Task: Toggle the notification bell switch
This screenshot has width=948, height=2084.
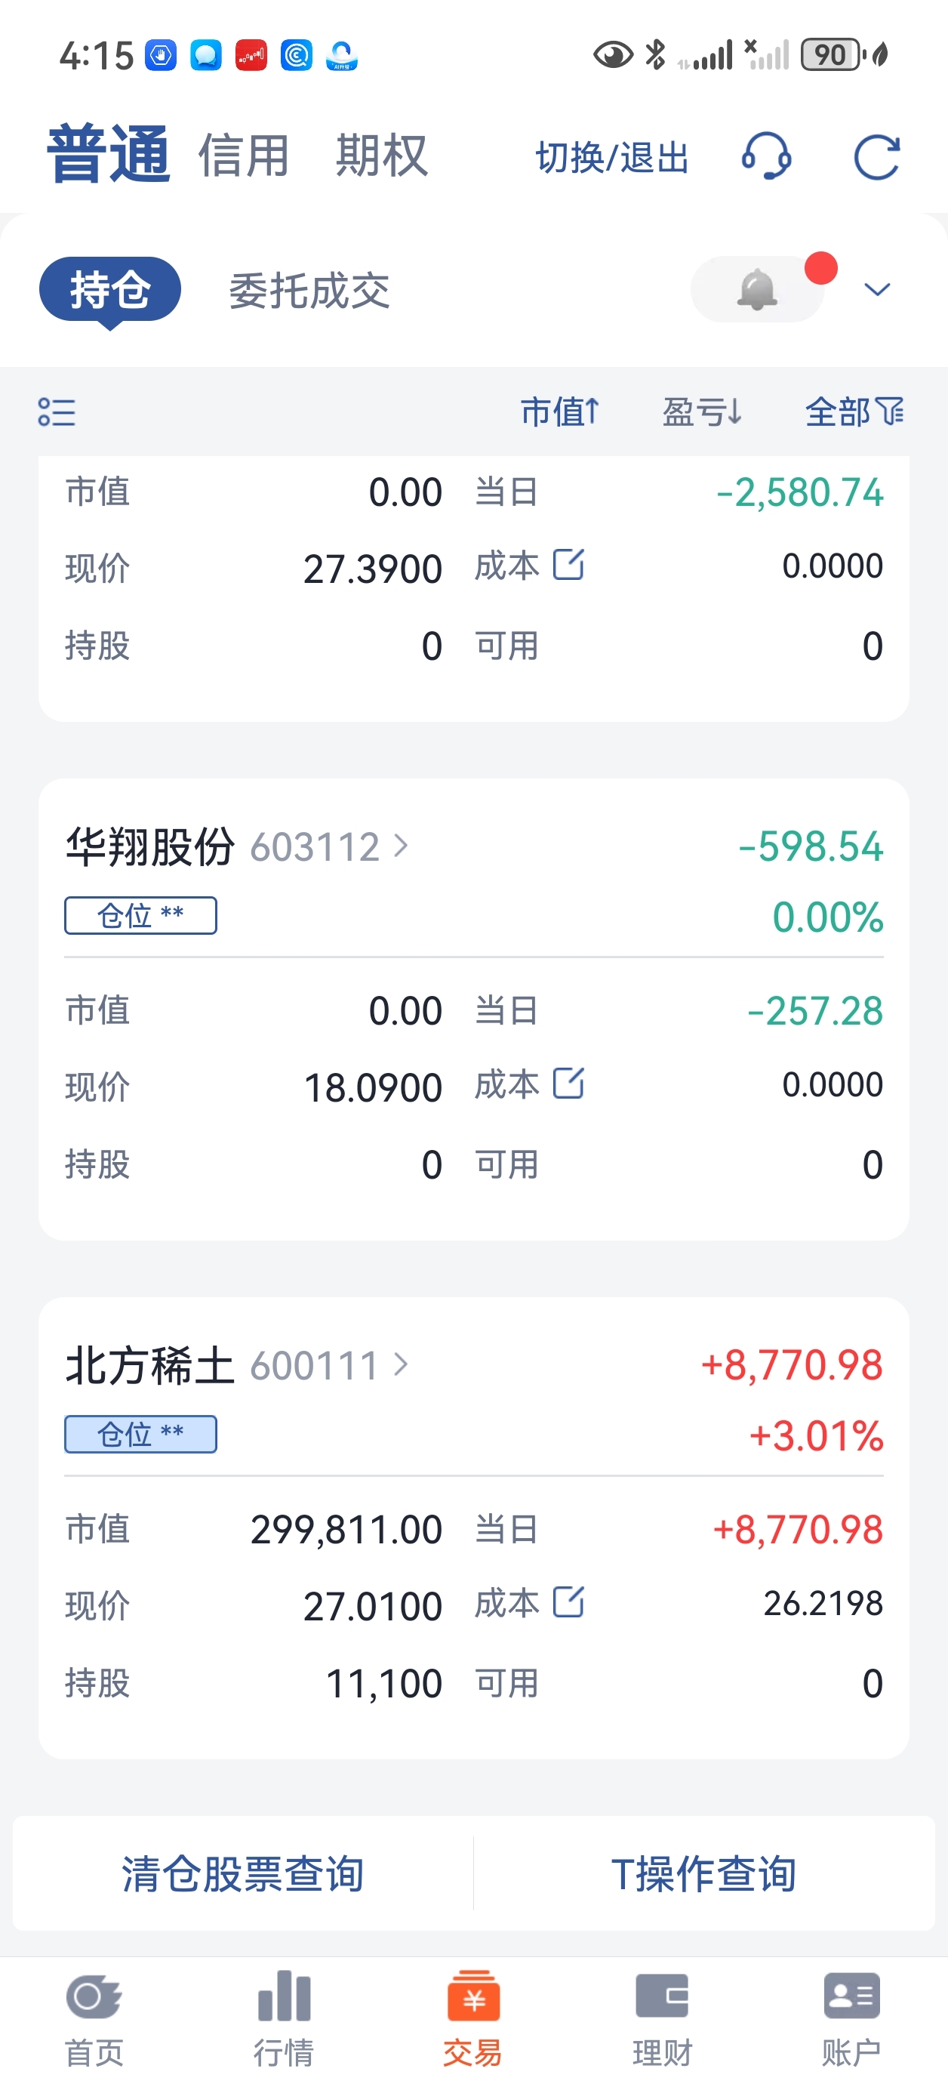Action: [x=758, y=290]
